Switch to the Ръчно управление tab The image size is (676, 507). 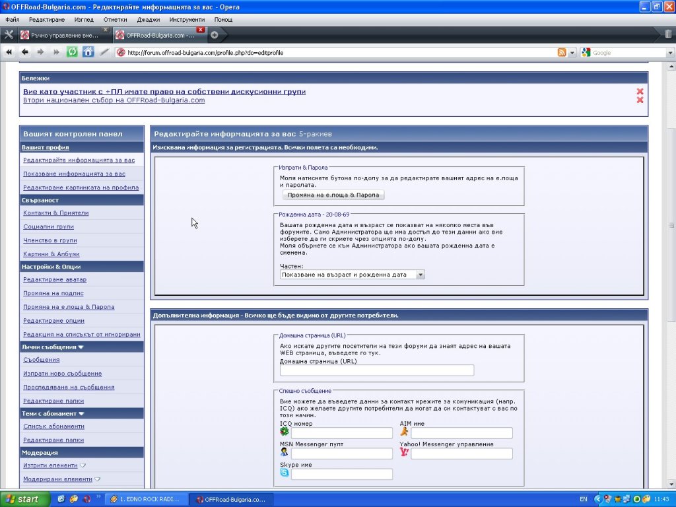(x=64, y=36)
